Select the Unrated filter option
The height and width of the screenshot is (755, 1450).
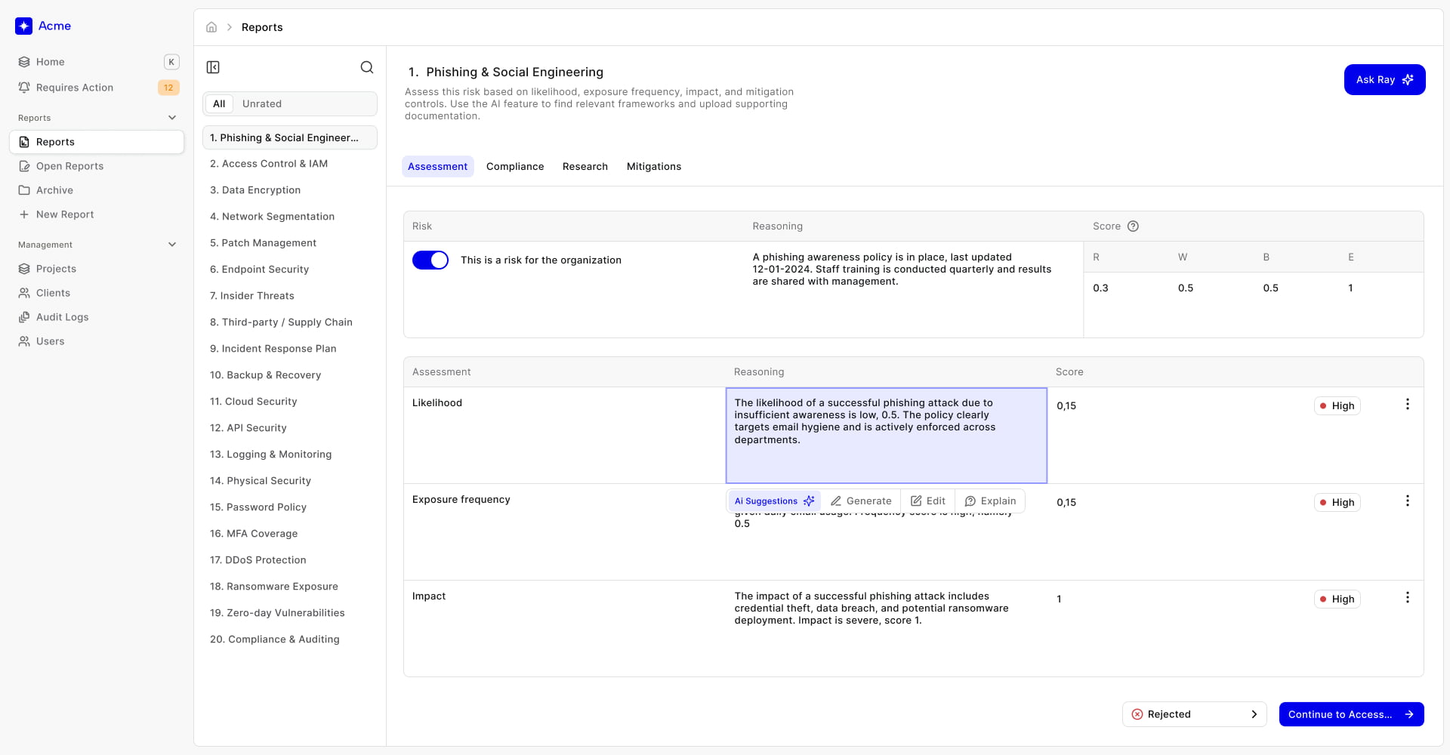[x=262, y=104]
